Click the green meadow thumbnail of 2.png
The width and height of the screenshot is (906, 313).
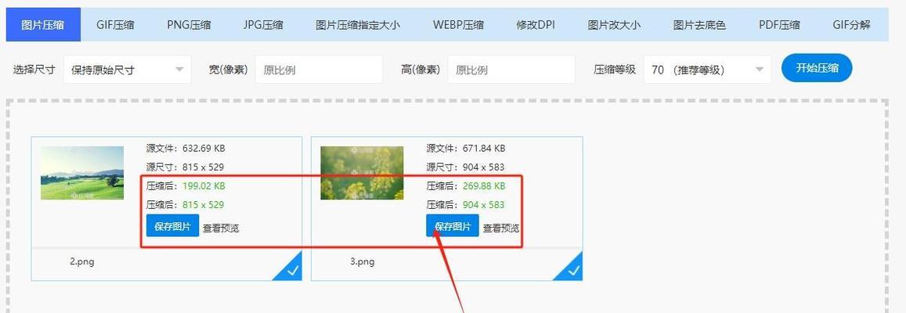pos(82,173)
